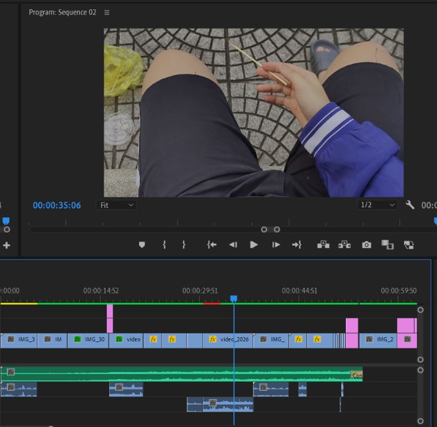Select the IMG_30 clip in the timeline

coord(88,341)
